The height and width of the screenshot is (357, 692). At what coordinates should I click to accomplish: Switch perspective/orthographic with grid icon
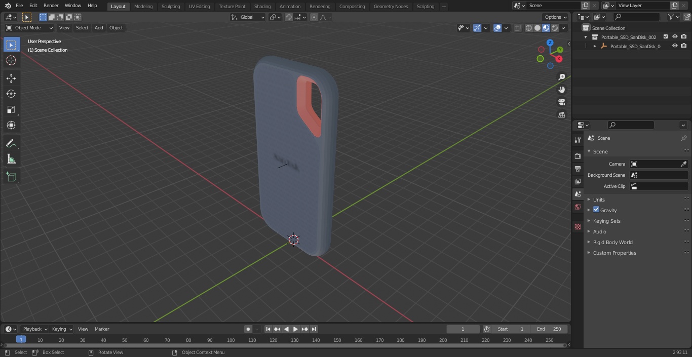click(x=561, y=115)
